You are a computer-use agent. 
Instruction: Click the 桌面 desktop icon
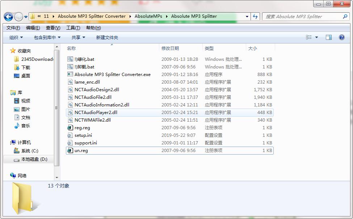coord(16,76)
